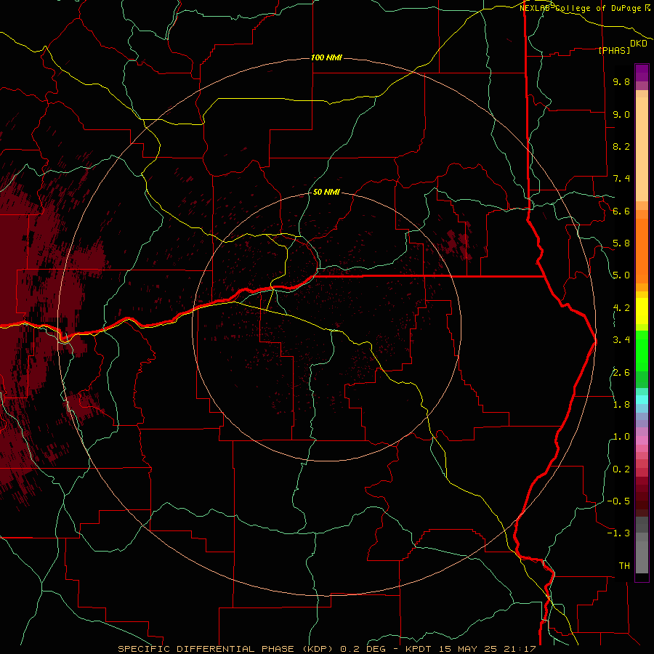The image size is (654, 654).
Task: Click the 3.4 value on the color scale
Action: (x=621, y=340)
